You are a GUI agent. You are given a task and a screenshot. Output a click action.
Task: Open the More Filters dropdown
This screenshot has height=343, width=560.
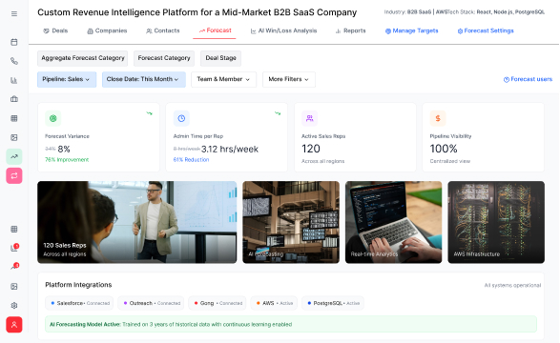289,79
